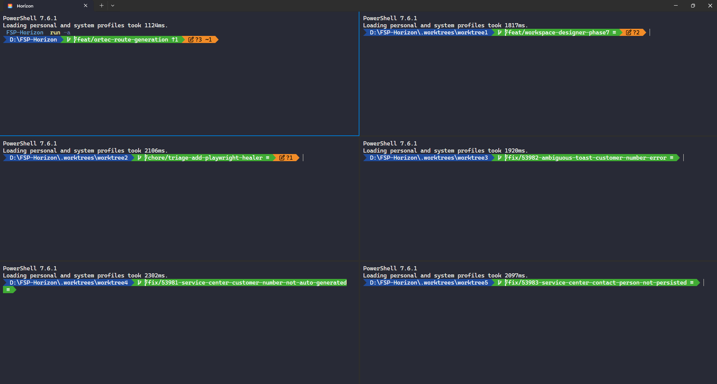This screenshot has height=384, width=717.
Task: Click 'profiles took 2097ms' line
Action: (445, 276)
